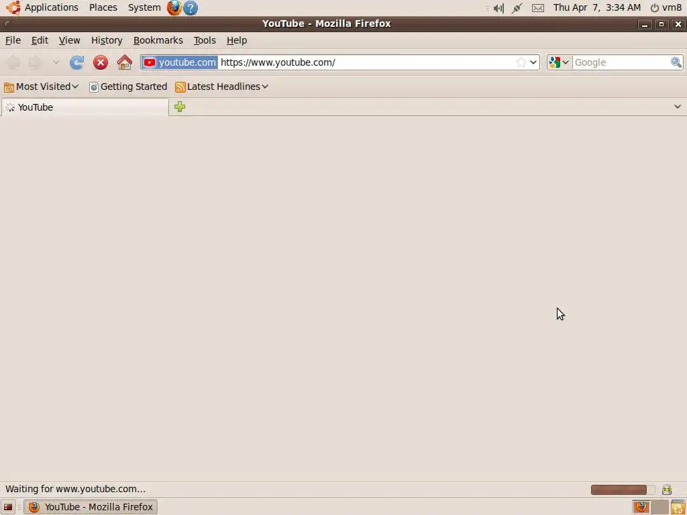The image size is (687, 515).
Task: Click the page loading progress bar
Action: (x=623, y=489)
